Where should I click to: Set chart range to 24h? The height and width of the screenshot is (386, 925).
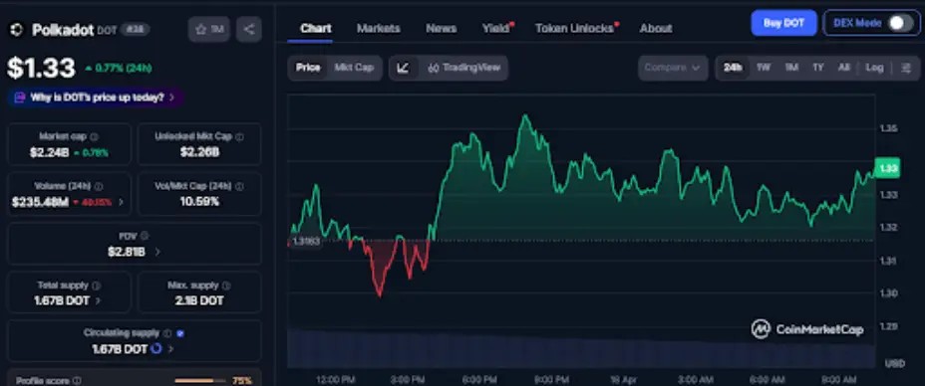(x=733, y=68)
